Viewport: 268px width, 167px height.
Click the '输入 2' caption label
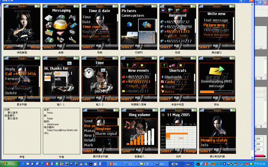tap(100, 104)
